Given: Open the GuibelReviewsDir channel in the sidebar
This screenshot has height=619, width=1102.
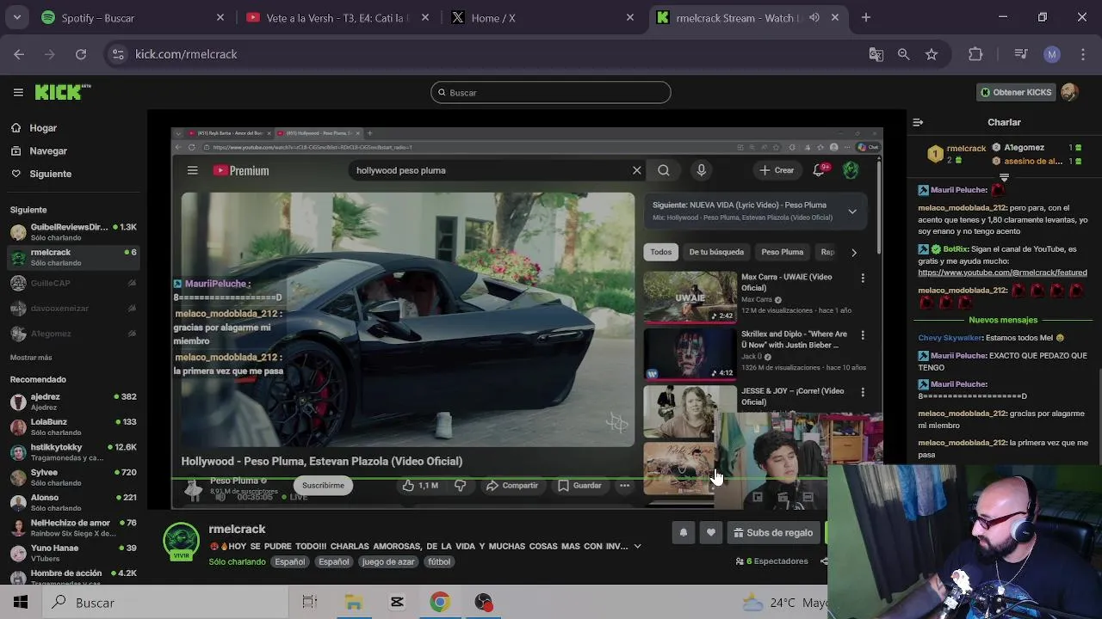Looking at the screenshot, I should pos(73,232).
